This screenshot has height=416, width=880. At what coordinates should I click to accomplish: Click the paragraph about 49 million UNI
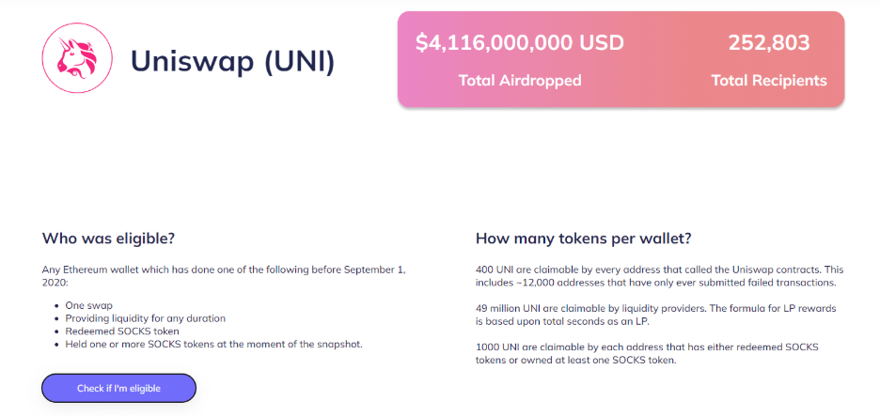coord(659,316)
